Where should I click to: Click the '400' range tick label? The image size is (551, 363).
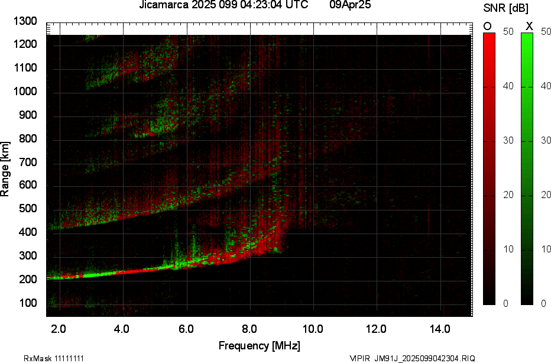(27, 232)
